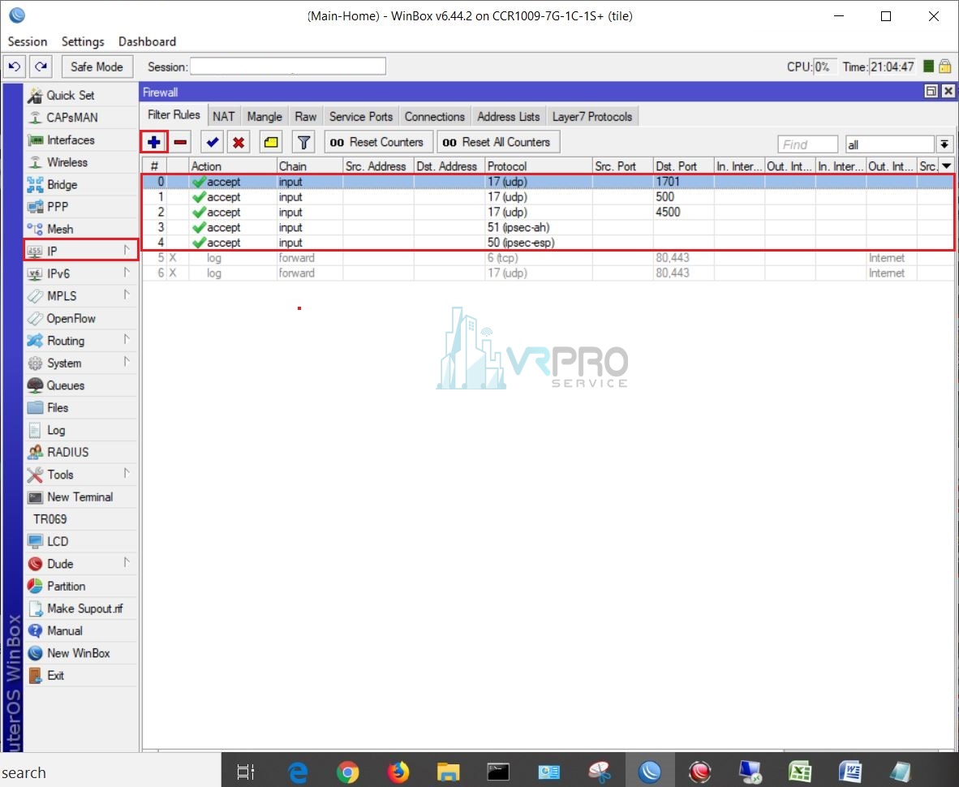Click Reset All Counters button
Viewport: 959px width, 787px height.
point(498,143)
